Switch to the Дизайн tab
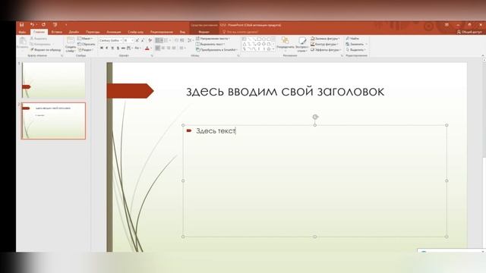Screen dimensions: 486x273 74,32
